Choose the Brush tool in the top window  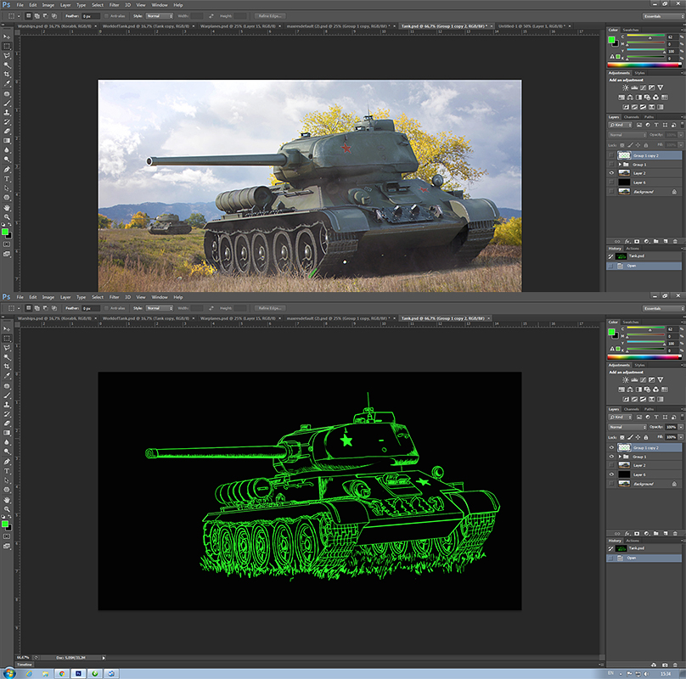(x=7, y=104)
